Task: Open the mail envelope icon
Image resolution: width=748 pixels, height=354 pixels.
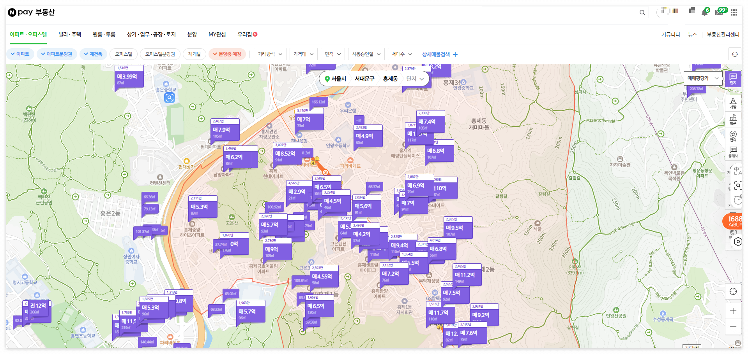Action: click(x=719, y=12)
